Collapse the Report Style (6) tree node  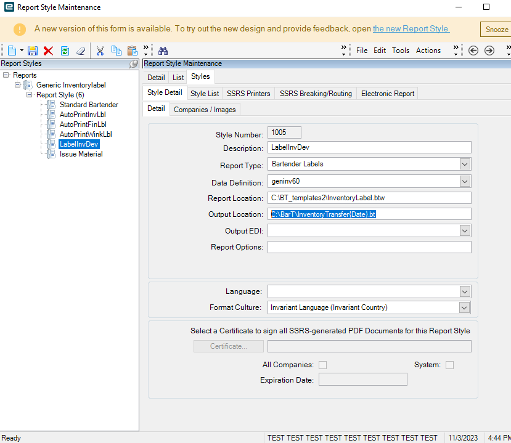pyautogui.click(x=29, y=95)
